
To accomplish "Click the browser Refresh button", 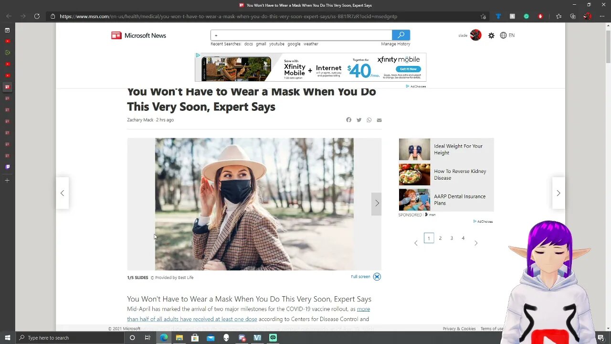I will [37, 16].
